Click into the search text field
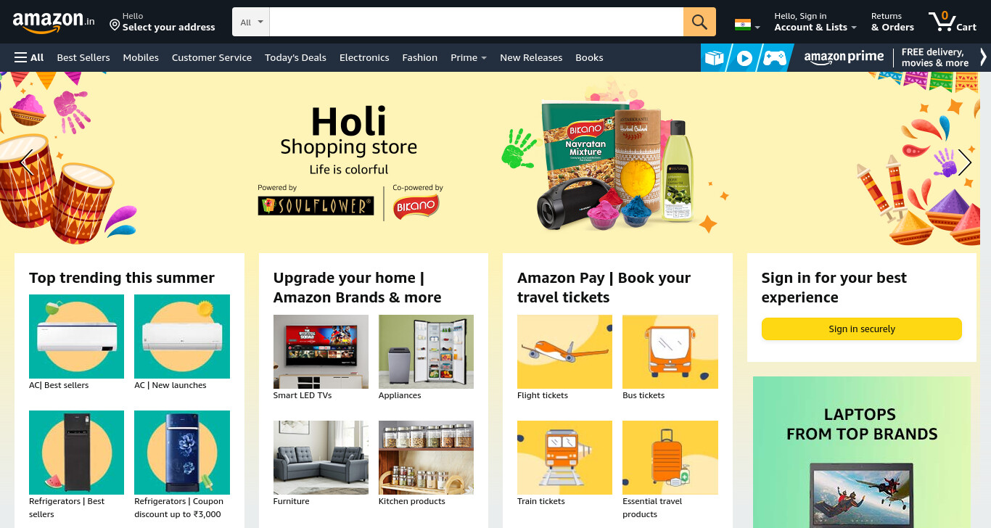Viewport: 991px width, 528px height. click(x=477, y=22)
